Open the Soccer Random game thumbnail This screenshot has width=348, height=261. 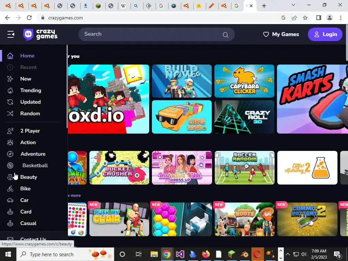(x=245, y=168)
